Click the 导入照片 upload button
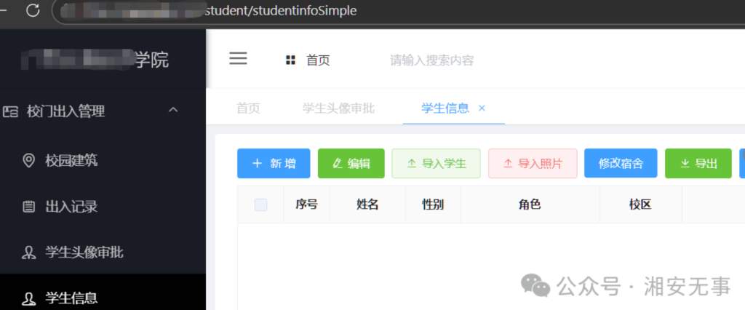 (x=532, y=164)
